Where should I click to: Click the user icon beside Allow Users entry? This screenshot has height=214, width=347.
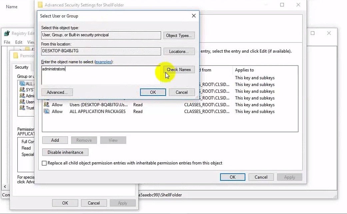[x=46, y=105]
